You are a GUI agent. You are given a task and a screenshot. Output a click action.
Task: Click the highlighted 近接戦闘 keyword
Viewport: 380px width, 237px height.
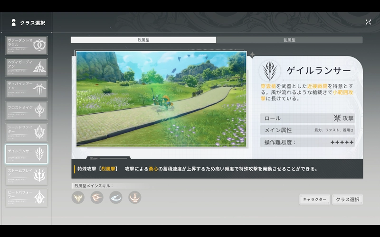[317, 86]
